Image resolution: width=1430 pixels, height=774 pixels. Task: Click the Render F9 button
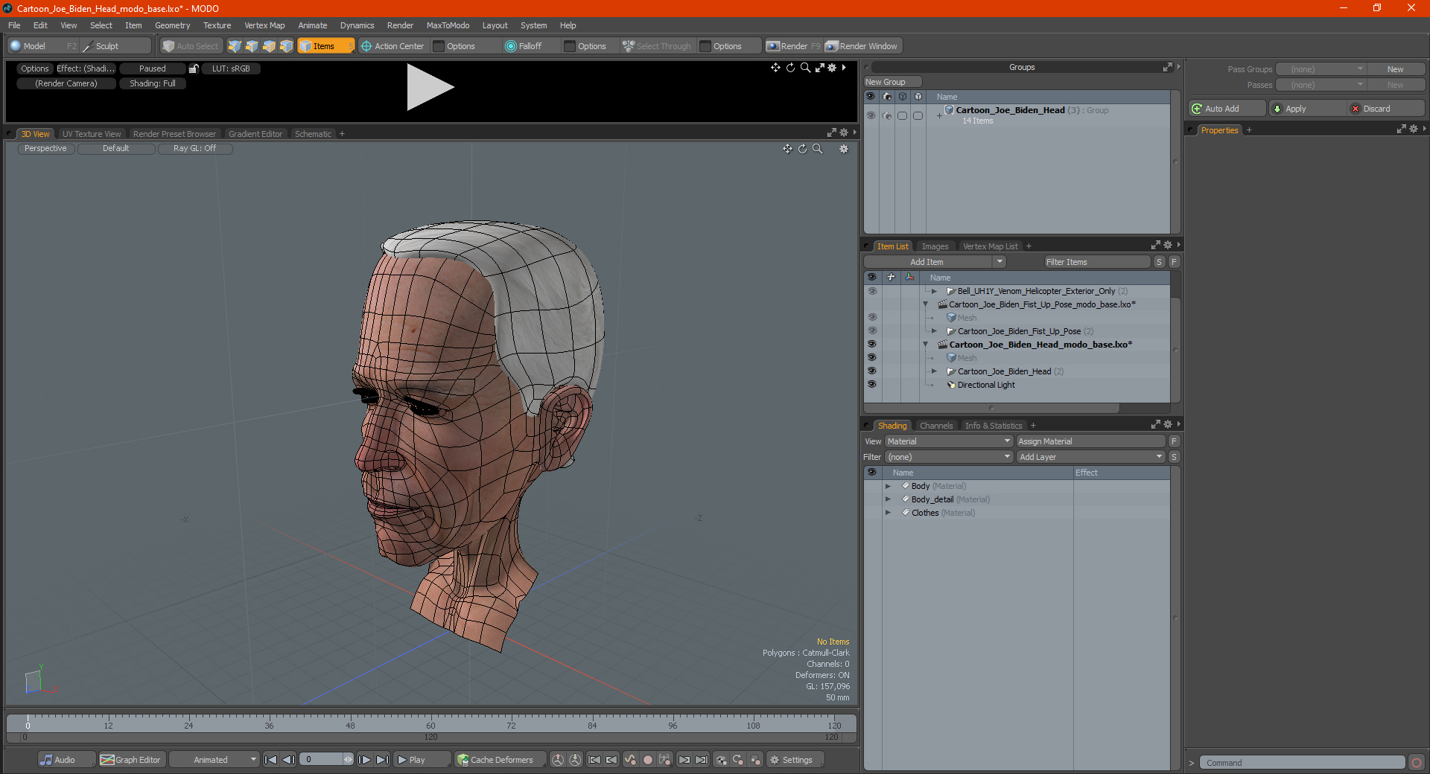[793, 46]
